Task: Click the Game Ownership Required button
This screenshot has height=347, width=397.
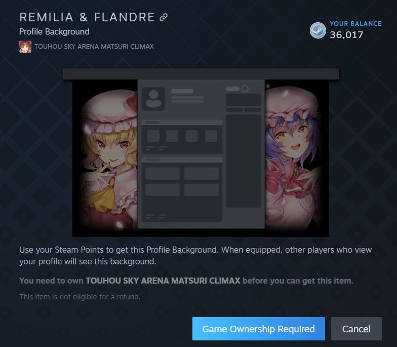Action: (x=258, y=329)
